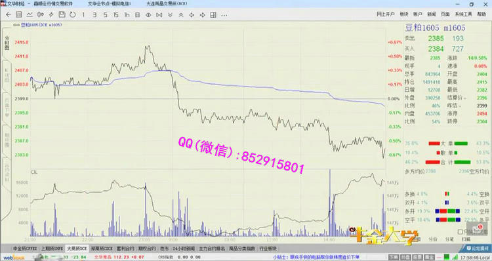Open the intraday line chart icon
The width and height of the screenshot is (492, 261).
point(30,14)
